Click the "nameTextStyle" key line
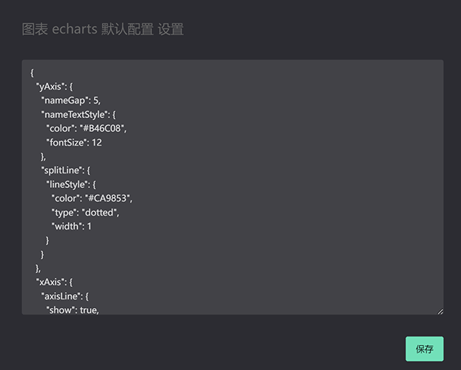This screenshot has height=370, width=461. click(x=79, y=114)
